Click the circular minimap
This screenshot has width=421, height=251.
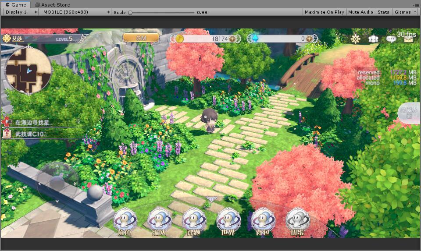coord(28,70)
